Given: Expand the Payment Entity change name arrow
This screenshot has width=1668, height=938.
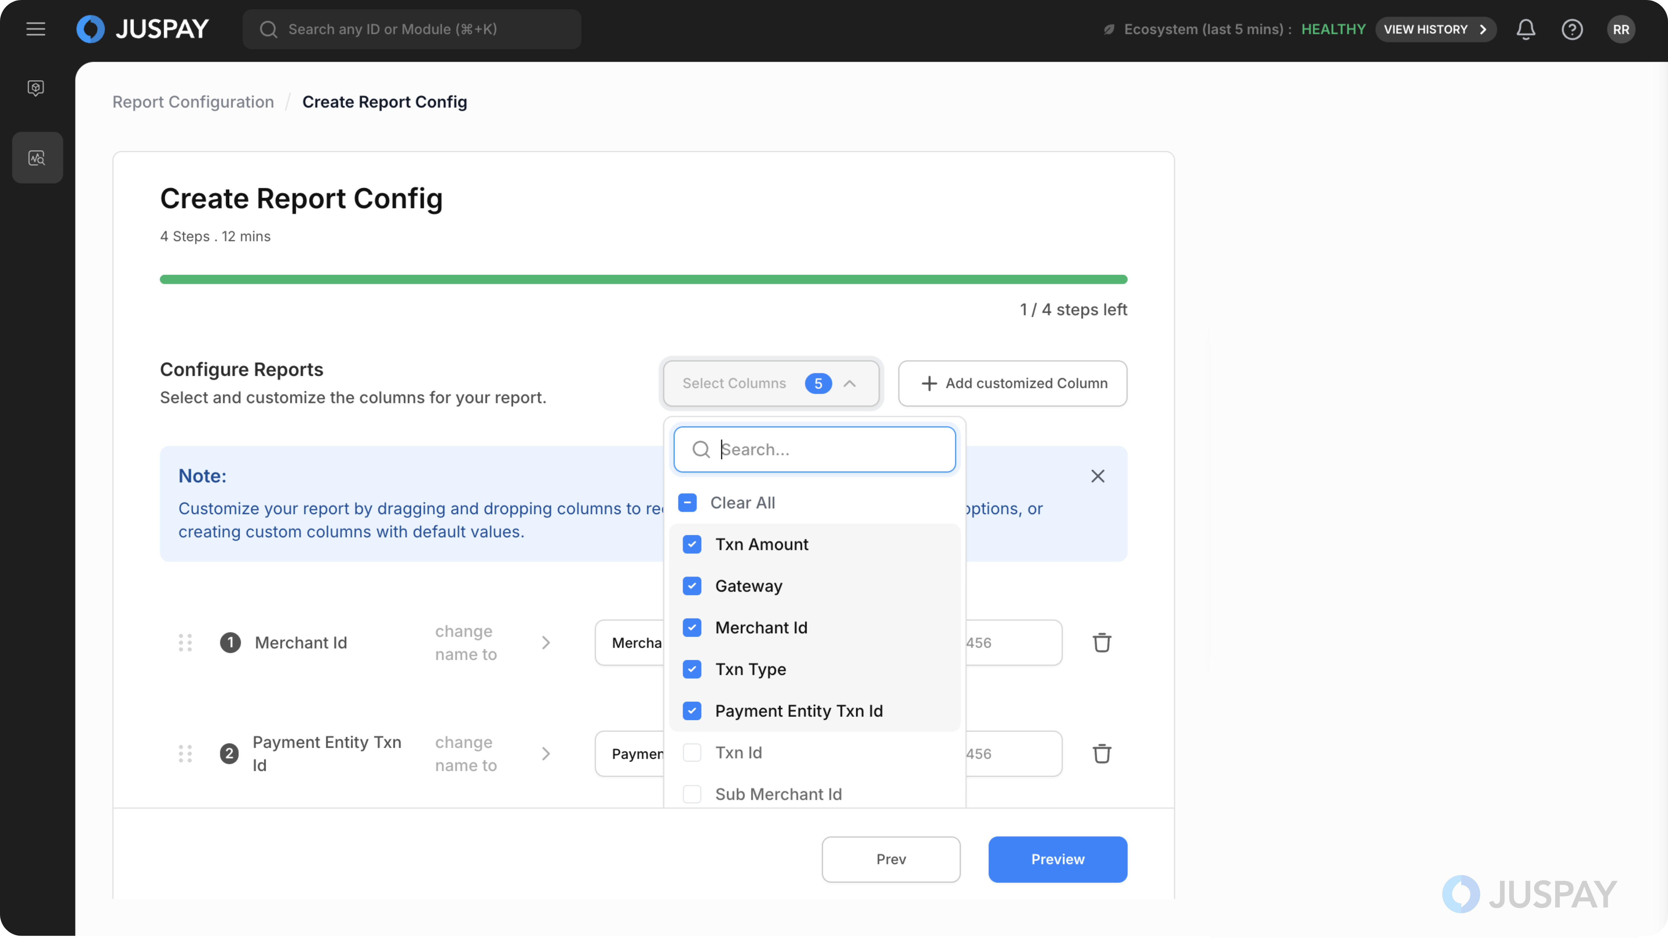Looking at the screenshot, I should tap(546, 754).
